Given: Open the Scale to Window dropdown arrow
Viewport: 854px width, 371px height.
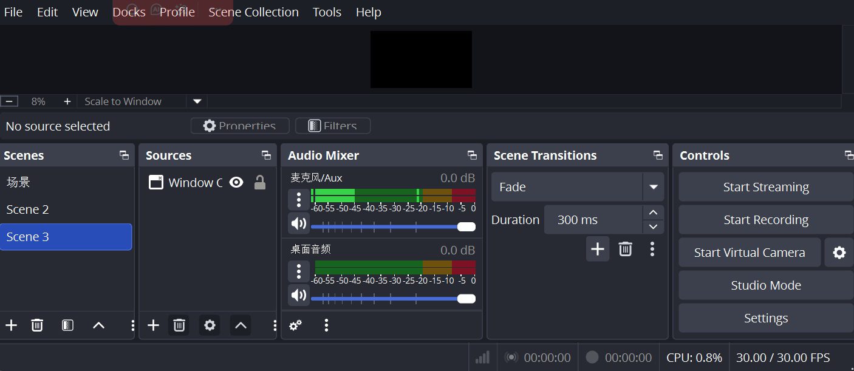Looking at the screenshot, I should coord(197,101).
